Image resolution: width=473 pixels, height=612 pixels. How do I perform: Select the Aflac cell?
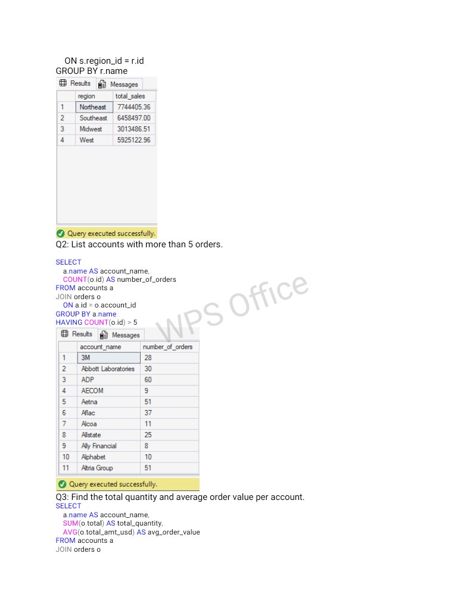[x=109, y=413]
